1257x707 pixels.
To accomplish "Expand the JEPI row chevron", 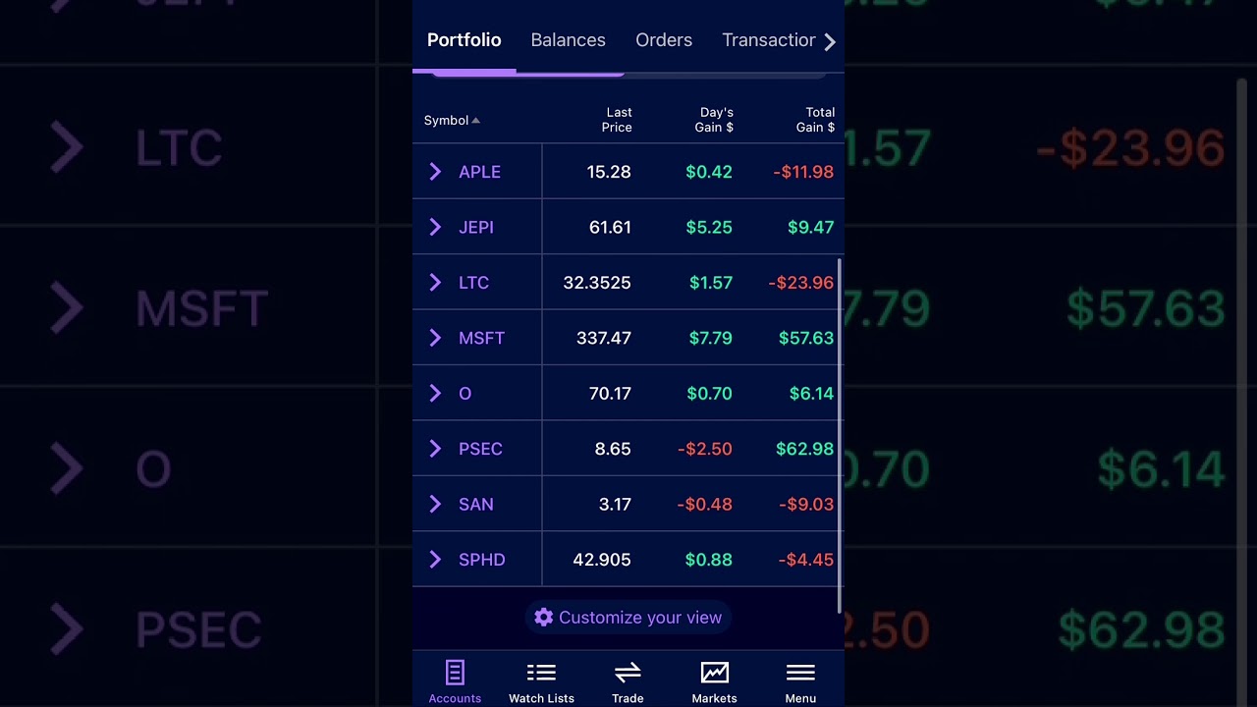I will click(x=435, y=227).
